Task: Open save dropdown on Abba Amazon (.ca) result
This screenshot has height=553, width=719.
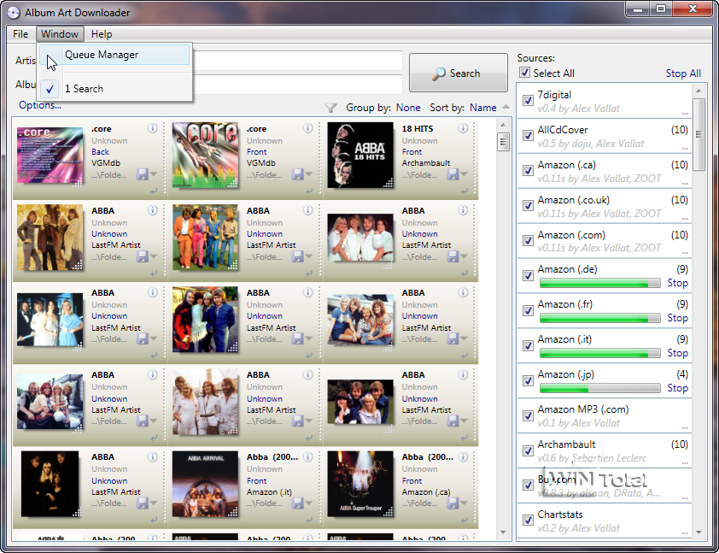Action: click(x=464, y=503)
